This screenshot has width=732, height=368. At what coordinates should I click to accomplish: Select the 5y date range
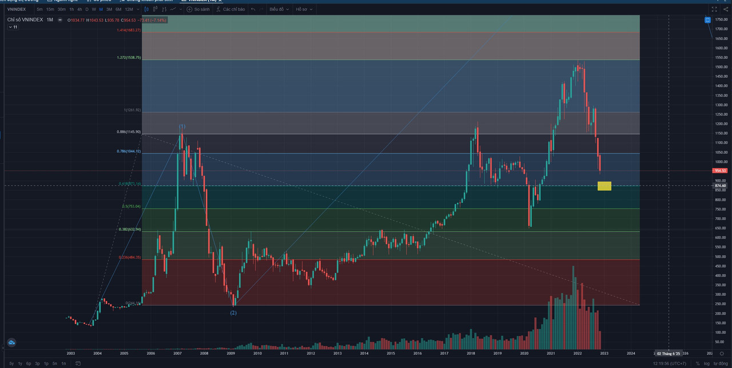[11, 363]
